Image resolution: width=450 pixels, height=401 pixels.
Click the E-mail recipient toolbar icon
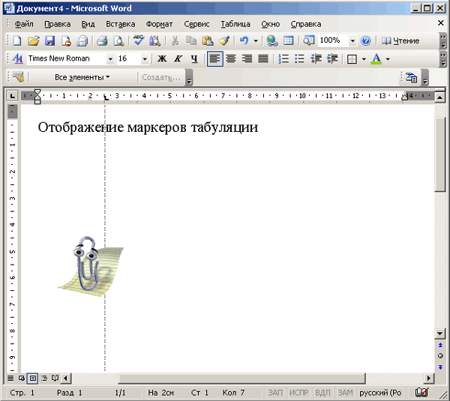[82, 40]
